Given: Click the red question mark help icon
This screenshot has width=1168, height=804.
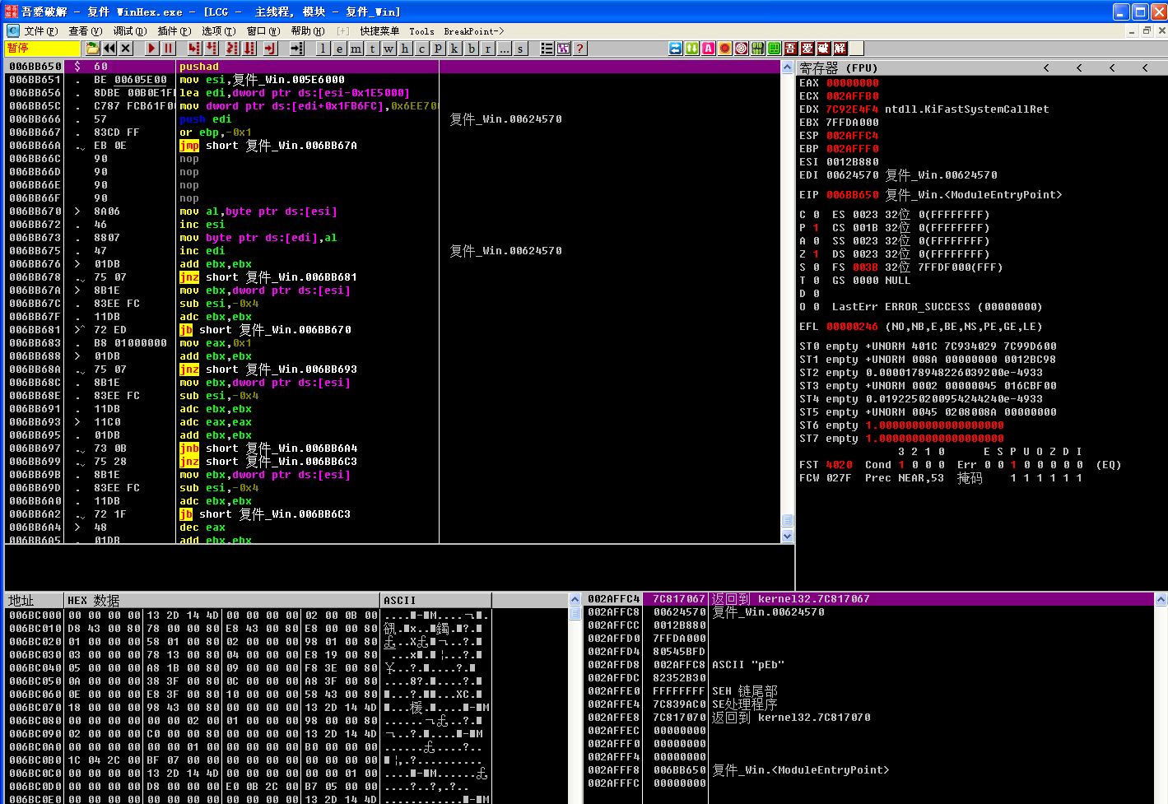Looking at the screenshot, I should point(579,49).
